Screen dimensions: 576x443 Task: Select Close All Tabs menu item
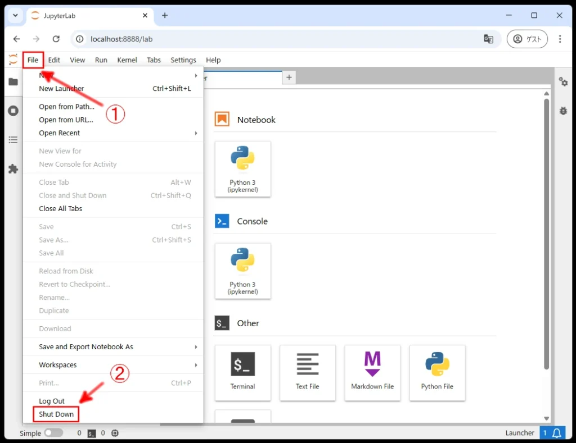click(x=113, y=209)
